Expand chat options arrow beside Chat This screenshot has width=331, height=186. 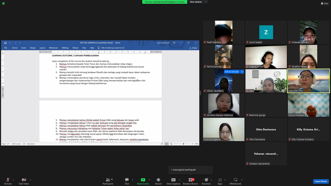(132, 180)
